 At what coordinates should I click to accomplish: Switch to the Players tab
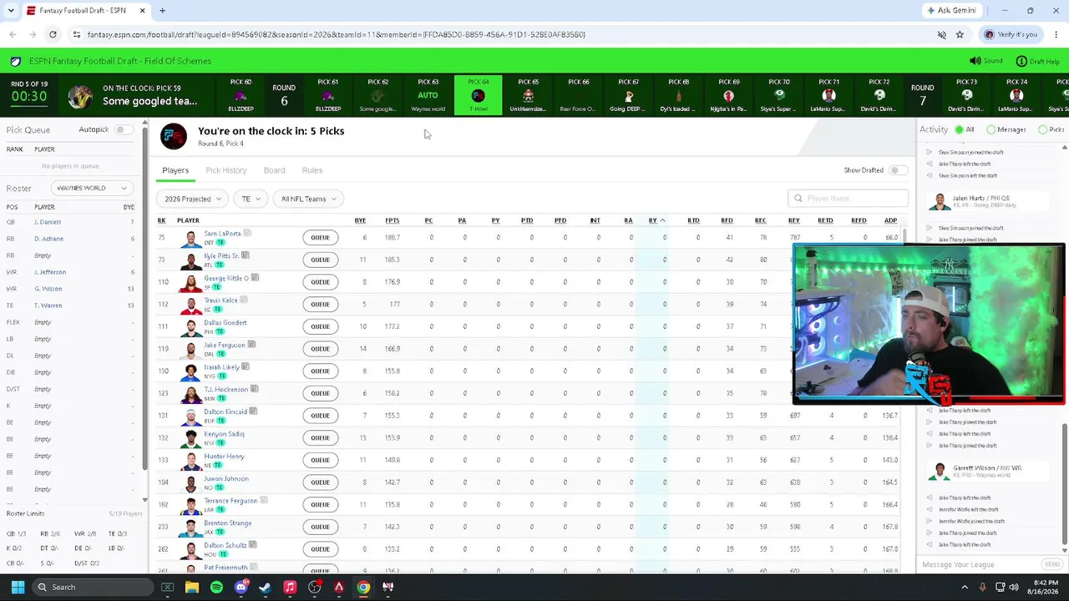coord(175,170)
